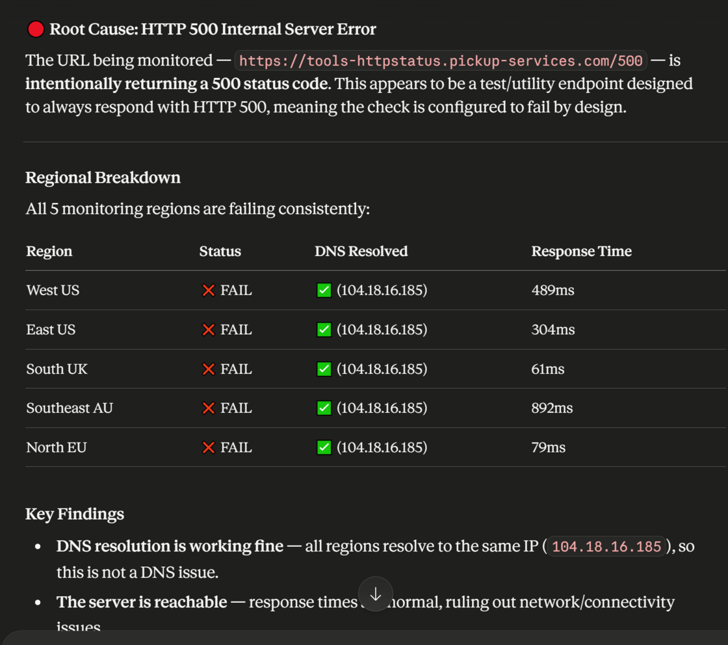This screenshot has height=645, width=728.
Task: Click the IP address in East US row
Action: 382,330
